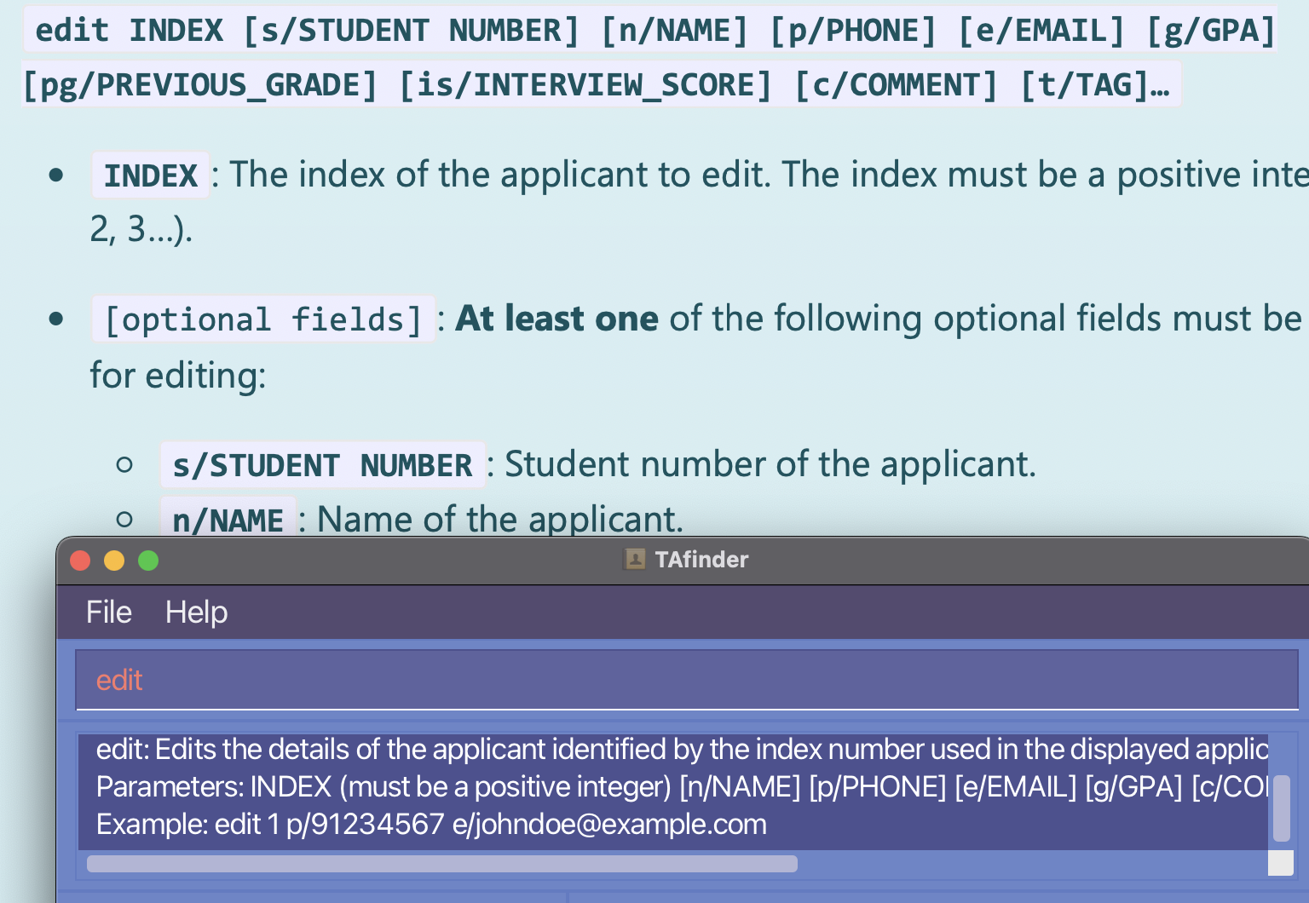
Task: Click the 'Parameters: INDEX' result line
Action: pos(682,786)
